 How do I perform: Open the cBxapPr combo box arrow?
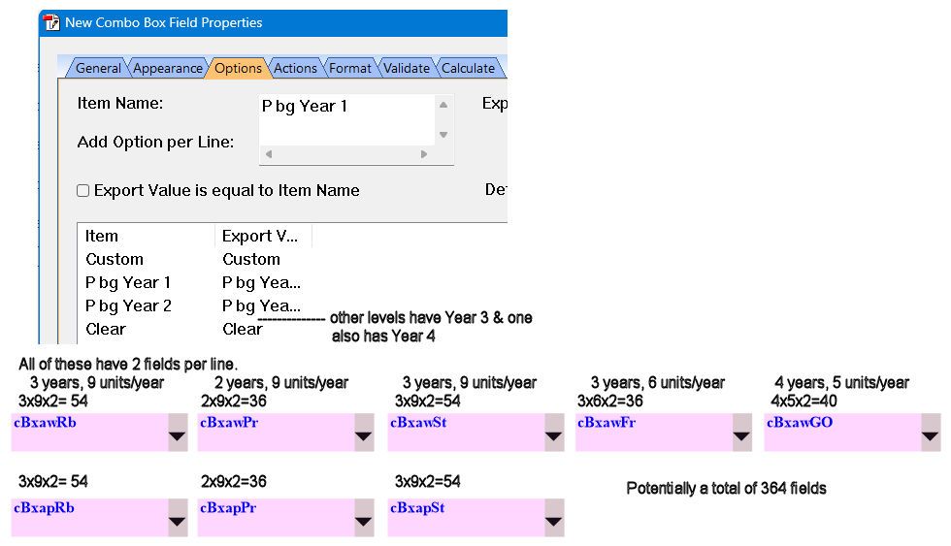(x=364, y=518)
